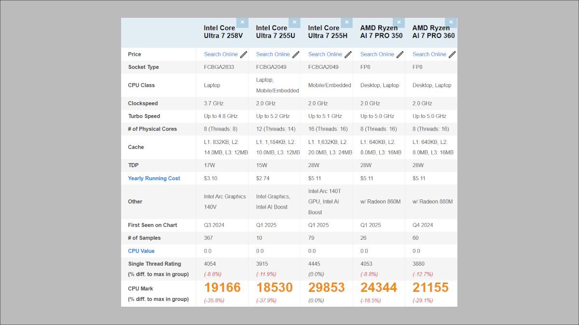This screenshot has height=325, width=579.
Task: Edit price pencil icon for Ultra 7 258V
Action: coord(244,54)
